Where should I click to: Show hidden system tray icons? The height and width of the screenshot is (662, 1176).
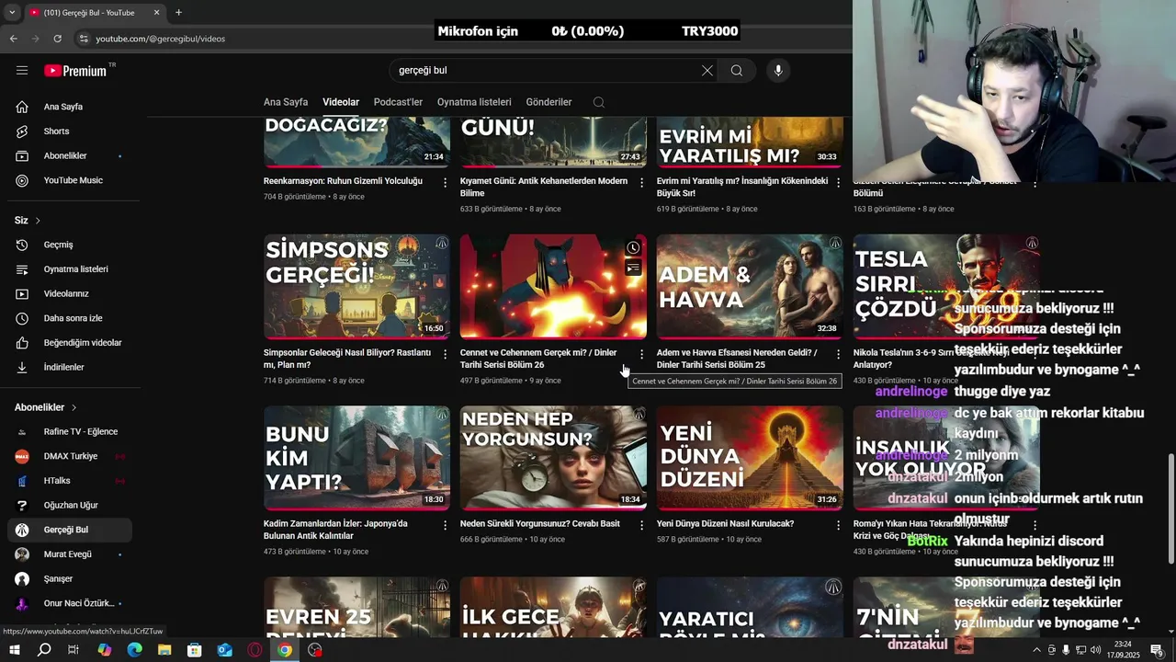1037,650
